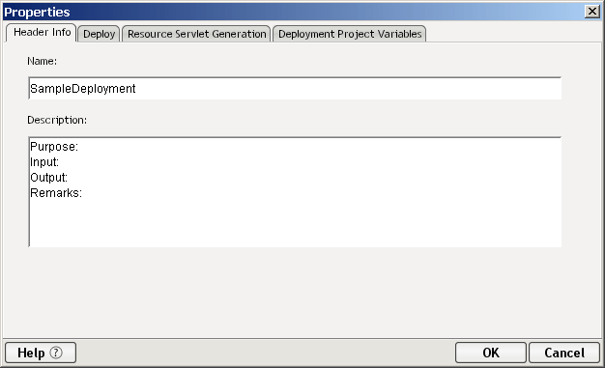Click blank space below Remarks in Description box
Image resolution: width=605 pixels, height=368 pixels.
(295, 223)
